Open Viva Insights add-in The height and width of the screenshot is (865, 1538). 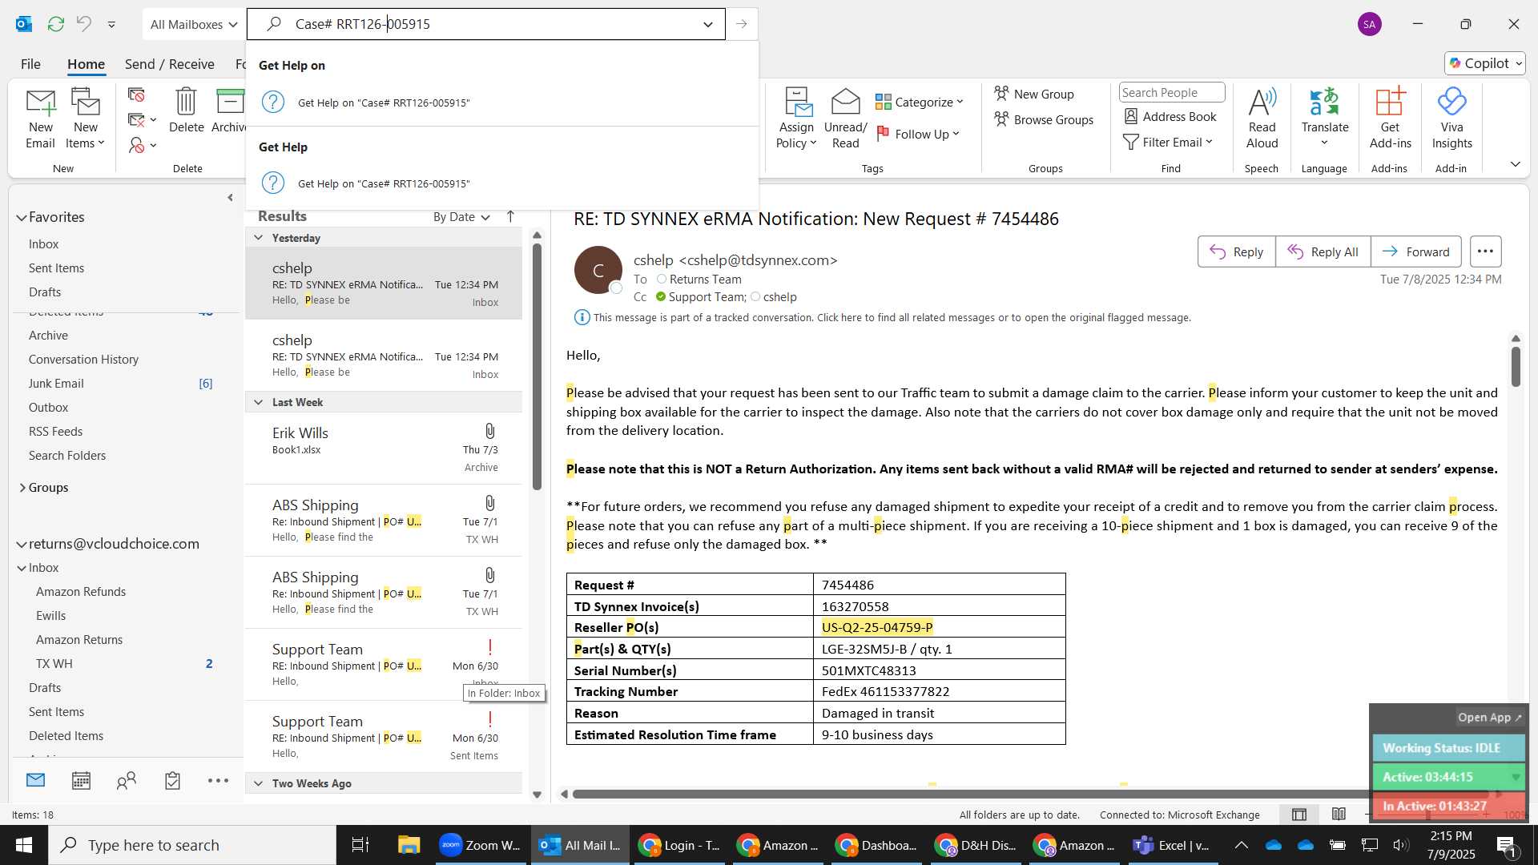pos(1451,119)
